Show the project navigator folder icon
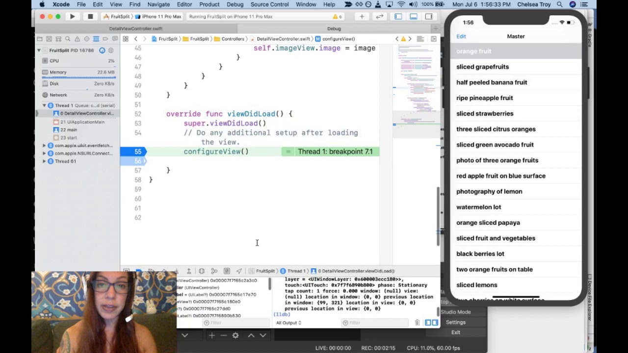 click(39, 39)
